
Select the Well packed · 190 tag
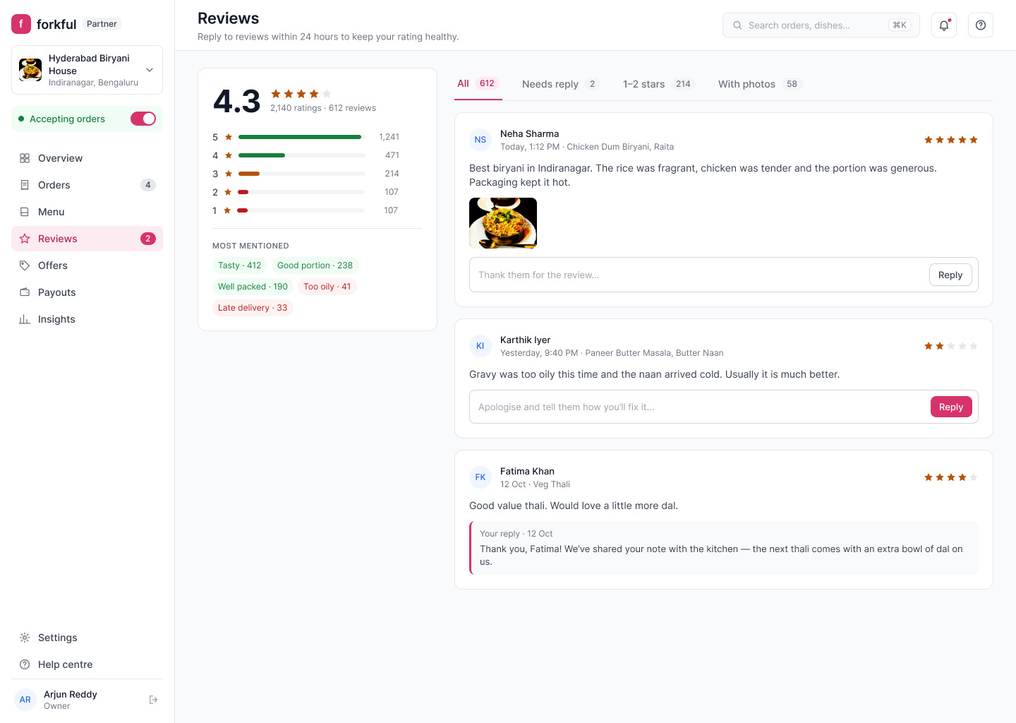point(253,287)
